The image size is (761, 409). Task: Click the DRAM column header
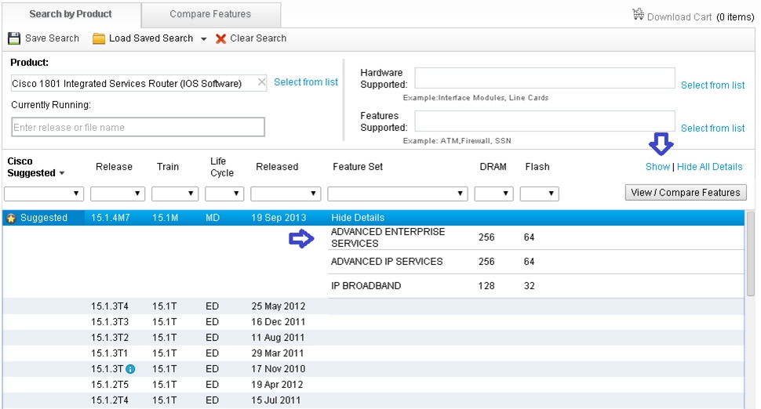tap(493, 167)
